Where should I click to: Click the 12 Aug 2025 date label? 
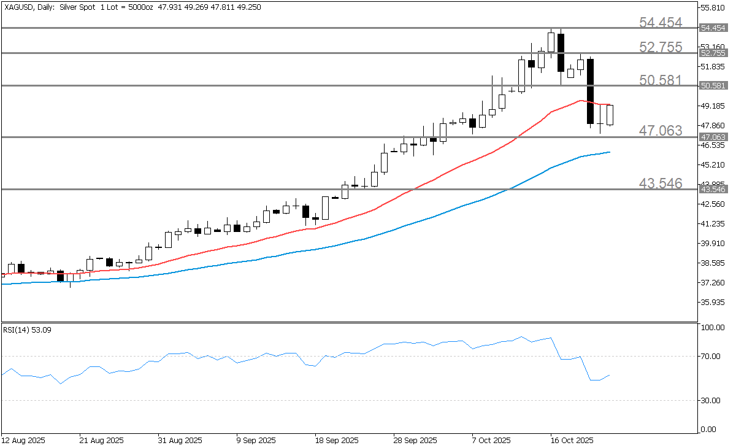pos(22,441)
